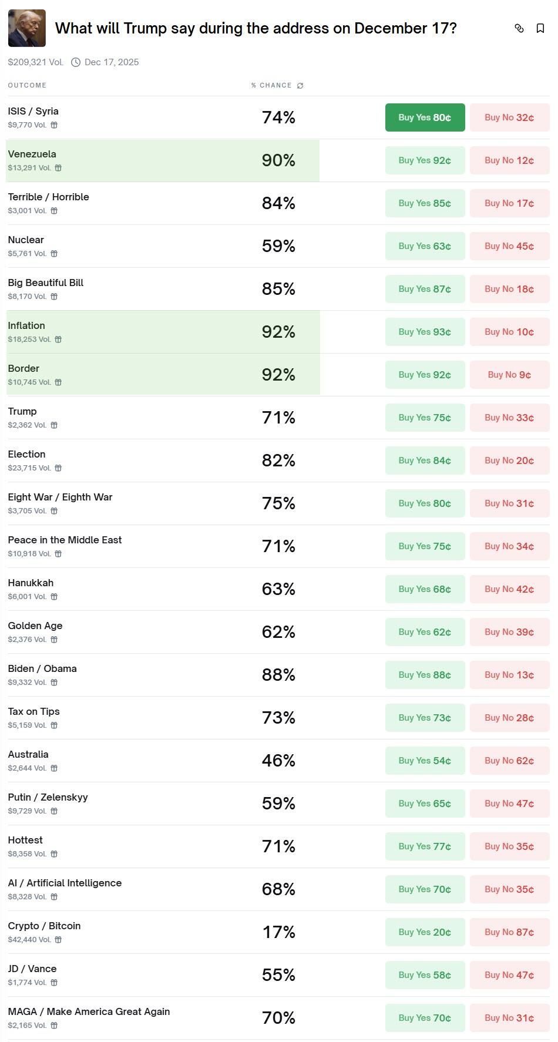
Task: Buy No at 12¢ for Venezuela
Action: point(509,160)
